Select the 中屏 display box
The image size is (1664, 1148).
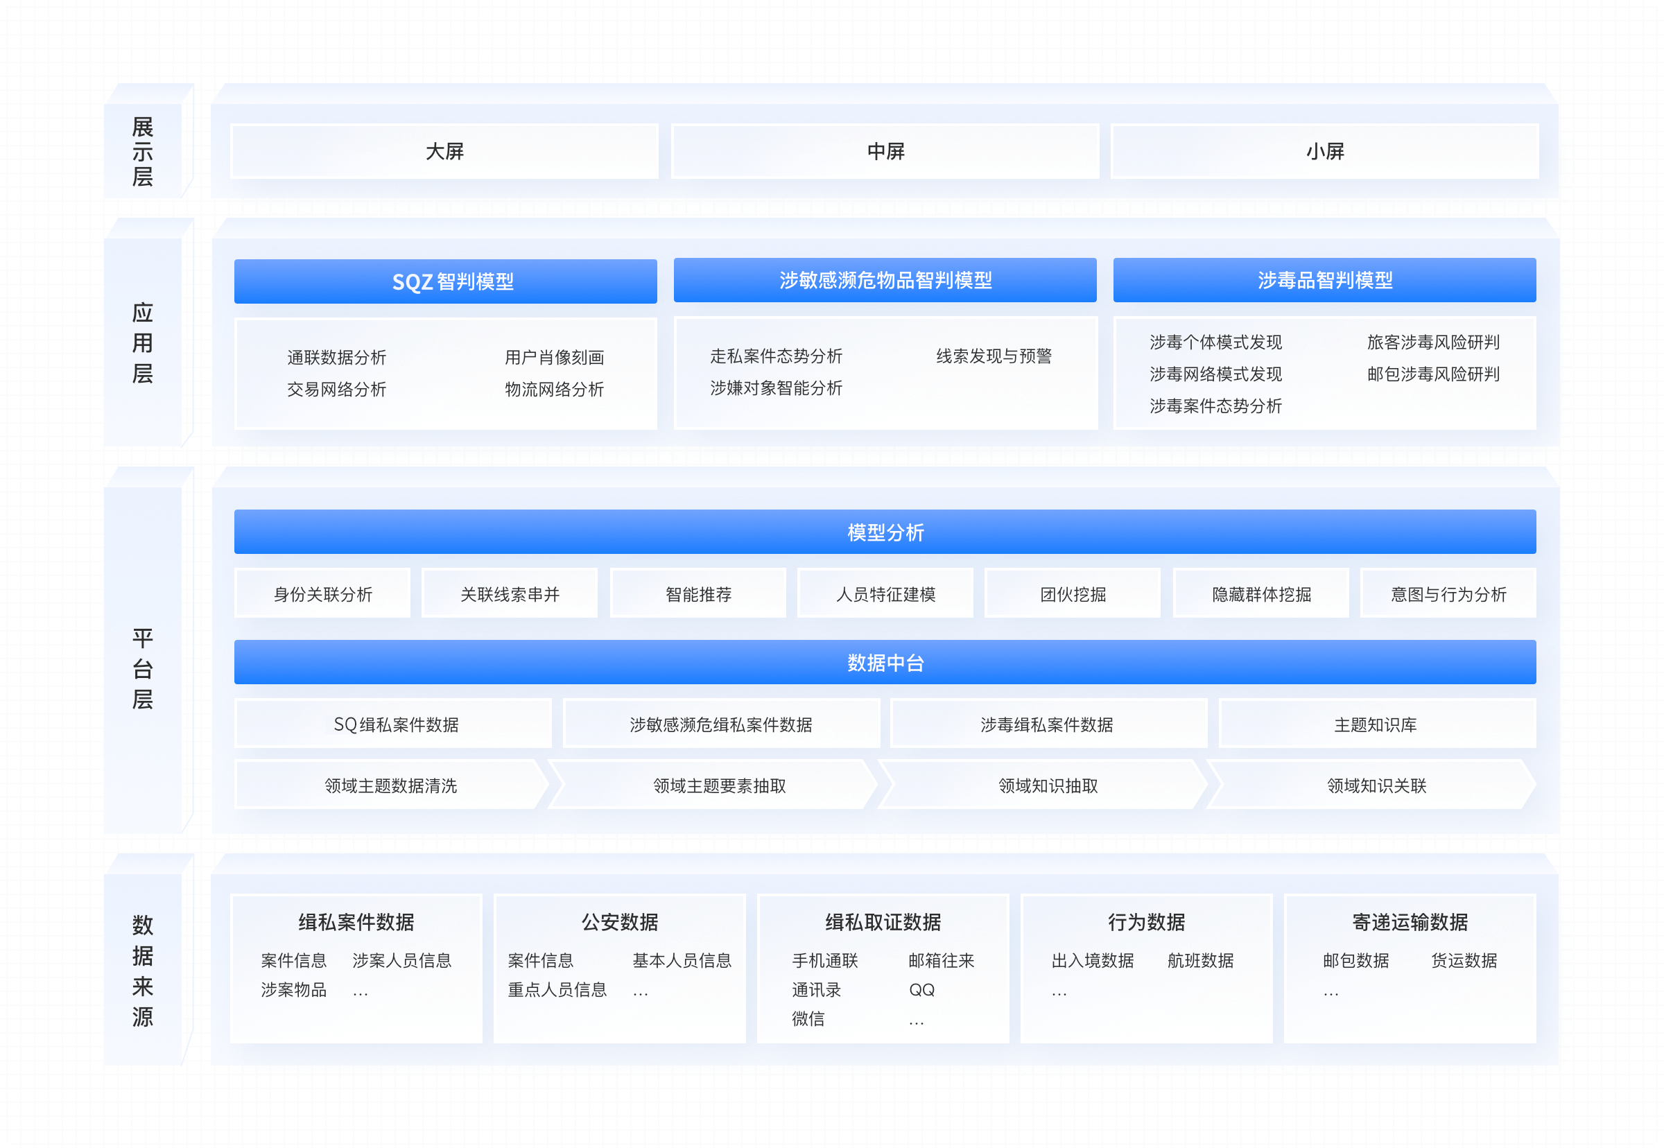click(885, 151)
